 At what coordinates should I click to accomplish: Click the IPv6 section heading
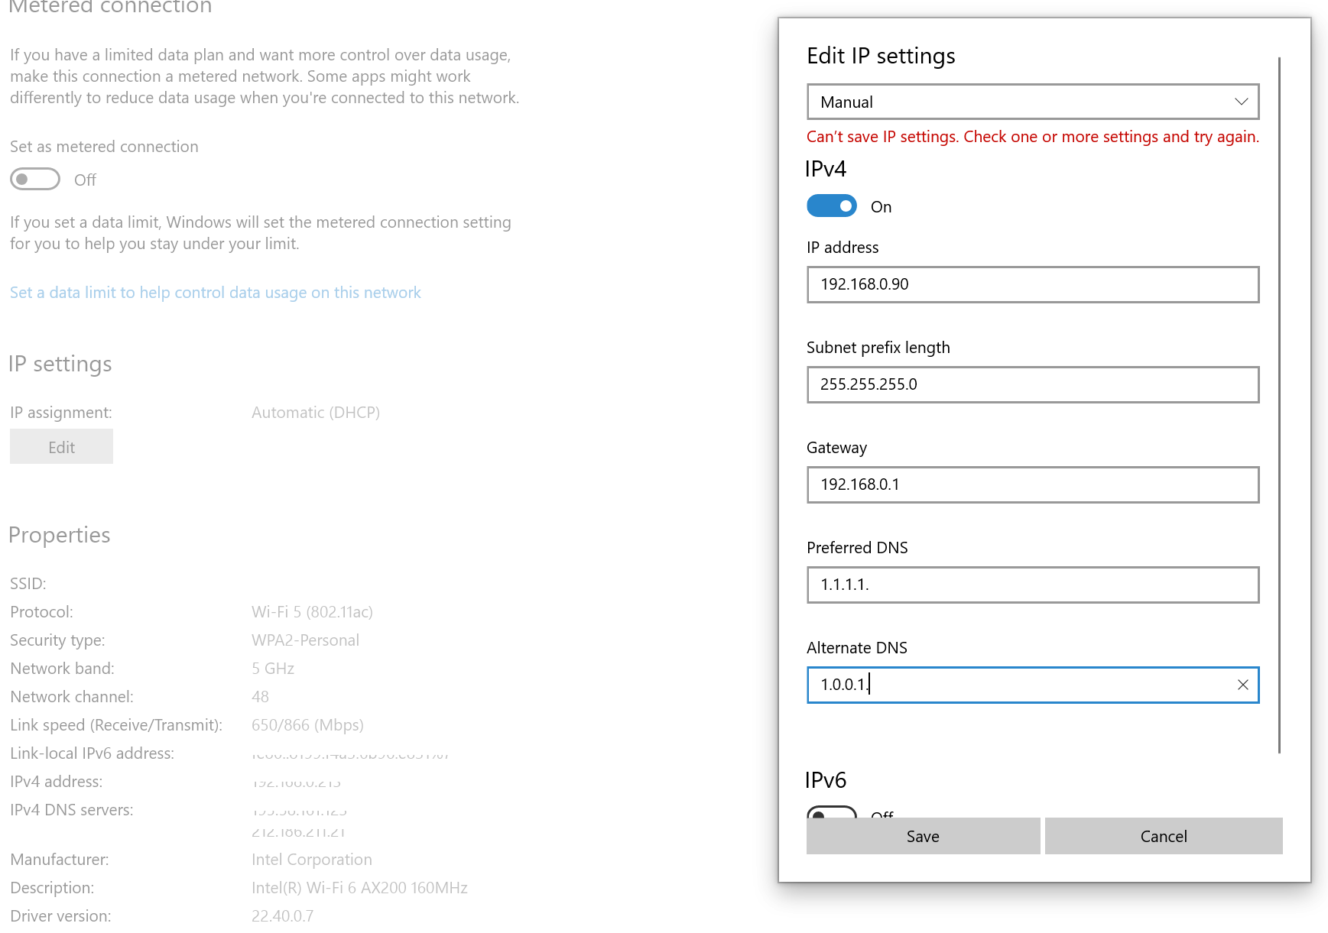[x=826, y=780]
